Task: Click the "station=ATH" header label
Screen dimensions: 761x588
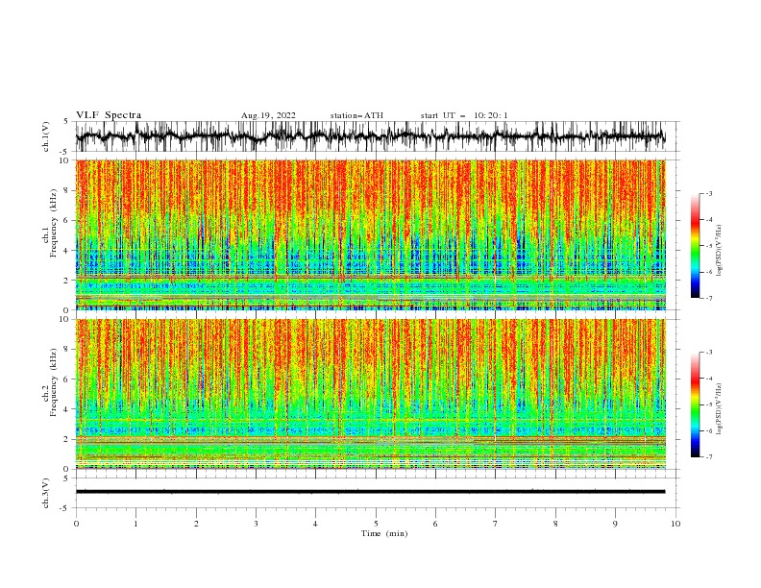Action: 356,115
